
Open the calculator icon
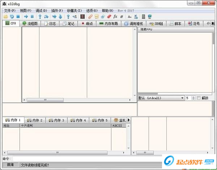pos(144,17)
